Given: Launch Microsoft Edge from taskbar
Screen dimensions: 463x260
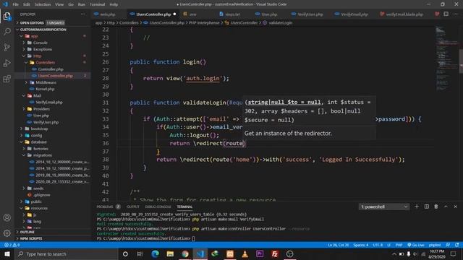Looking at the screenshot, I should click(x=155, y=253).
